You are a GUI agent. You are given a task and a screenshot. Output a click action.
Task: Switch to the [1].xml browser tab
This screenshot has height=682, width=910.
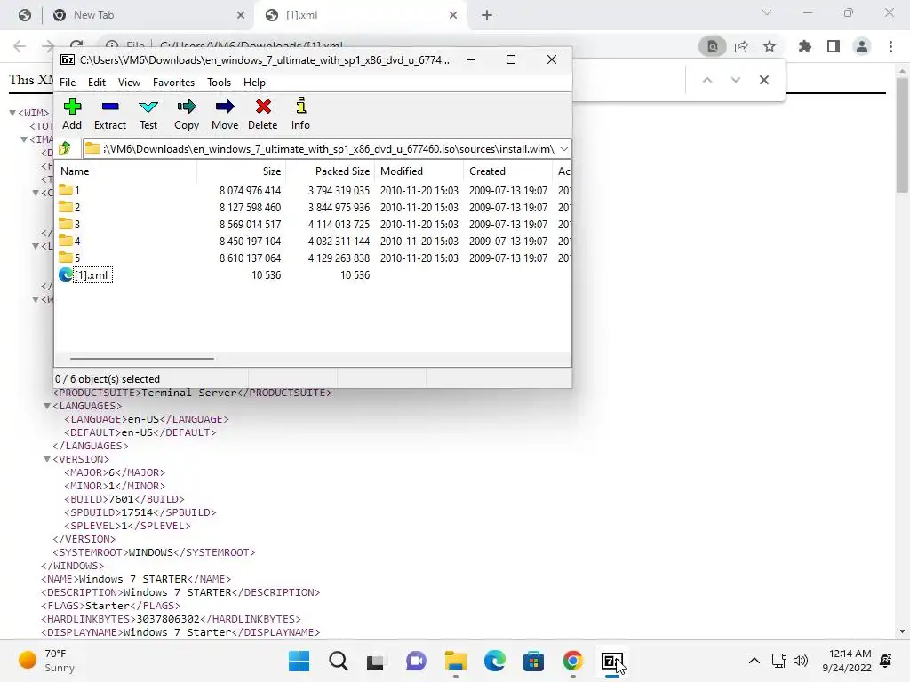[x=359, y=15]
